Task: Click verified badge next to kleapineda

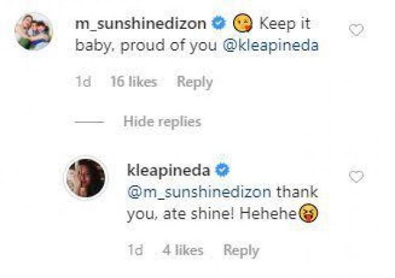Action: point(223,170)
